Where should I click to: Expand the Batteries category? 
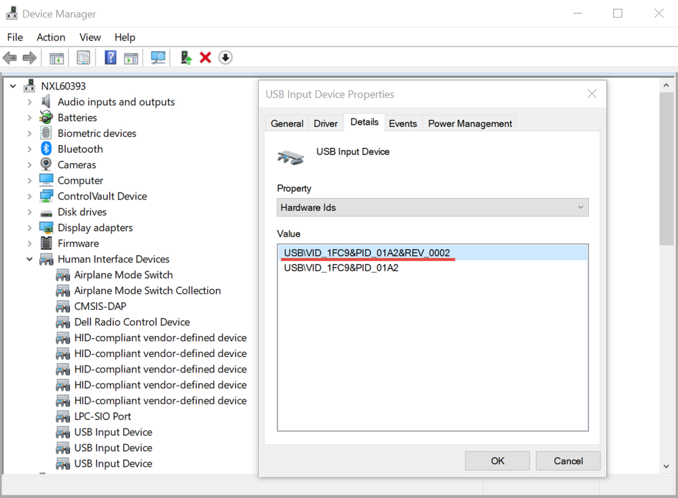tap(29, 117)
